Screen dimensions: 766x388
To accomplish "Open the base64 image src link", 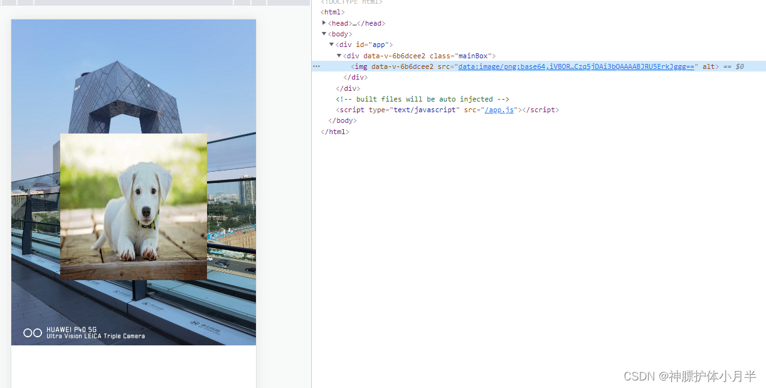I will pos(577,66).
